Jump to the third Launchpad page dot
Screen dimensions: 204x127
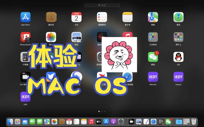point(105,112)
